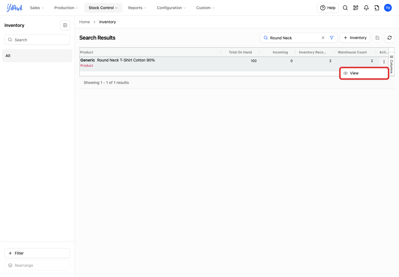Clear the Round Neck search text
This screenshot has width=399, height=277.
(323, 38)
